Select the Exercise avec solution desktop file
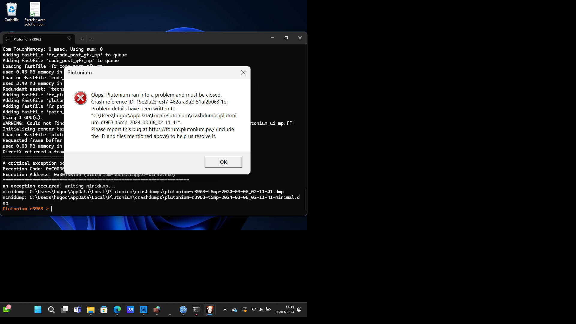Image resolution: width=576 pixels, height=324 pixels. coord(35,14)
